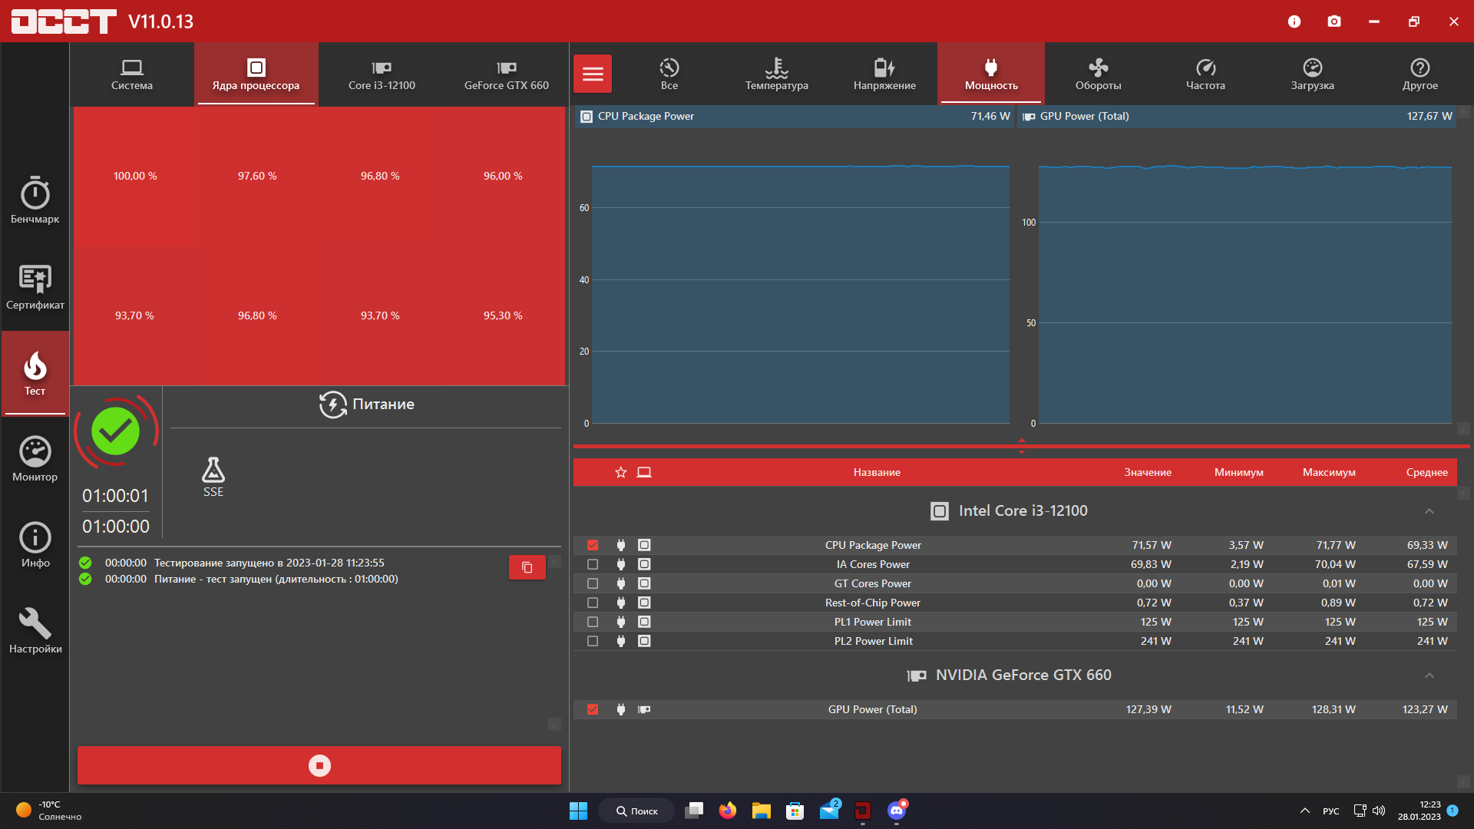The width and height of the screenshot is (1474, 829).
Task: Uncheck GPU Power (Total) graph checkbox
Action: pyautogui.click(x=593, y=709)
